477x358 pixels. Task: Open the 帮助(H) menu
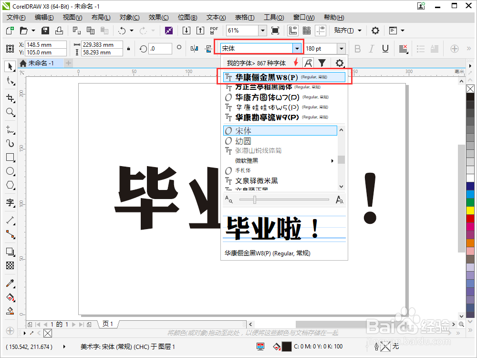(334, 18)
